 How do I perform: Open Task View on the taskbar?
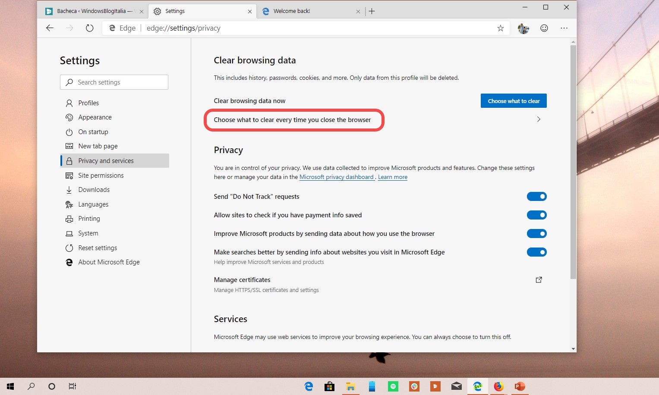(x=73, y=386)
